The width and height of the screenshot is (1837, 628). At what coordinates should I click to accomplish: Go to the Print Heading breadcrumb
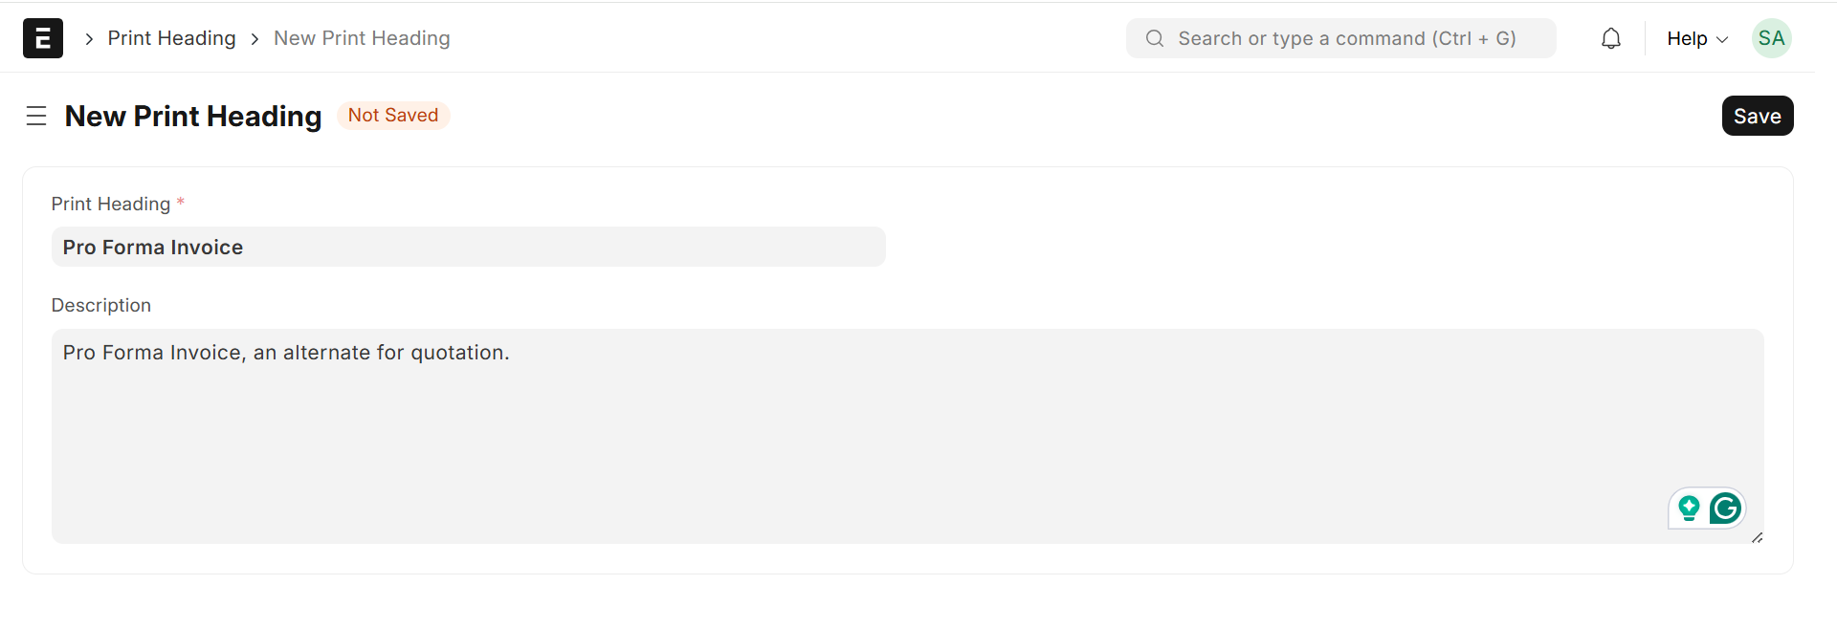click(x=171, y=38)
